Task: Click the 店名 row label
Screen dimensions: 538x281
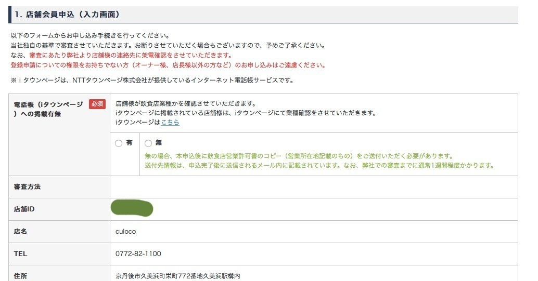Action: click(21, 231)
